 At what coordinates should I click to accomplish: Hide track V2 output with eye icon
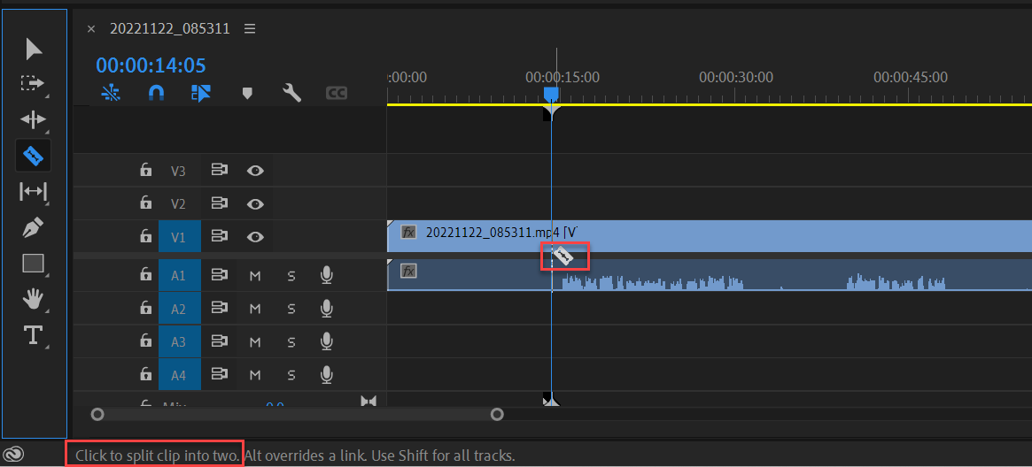255,203
